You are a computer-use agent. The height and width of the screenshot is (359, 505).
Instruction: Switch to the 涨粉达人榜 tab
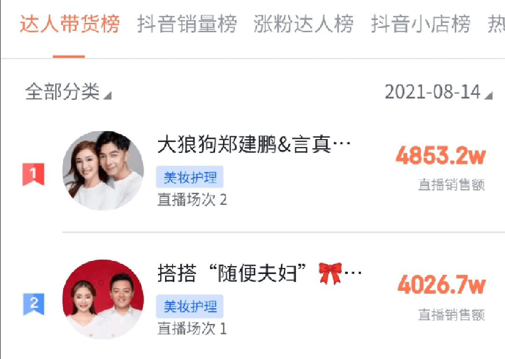(303, 24)
